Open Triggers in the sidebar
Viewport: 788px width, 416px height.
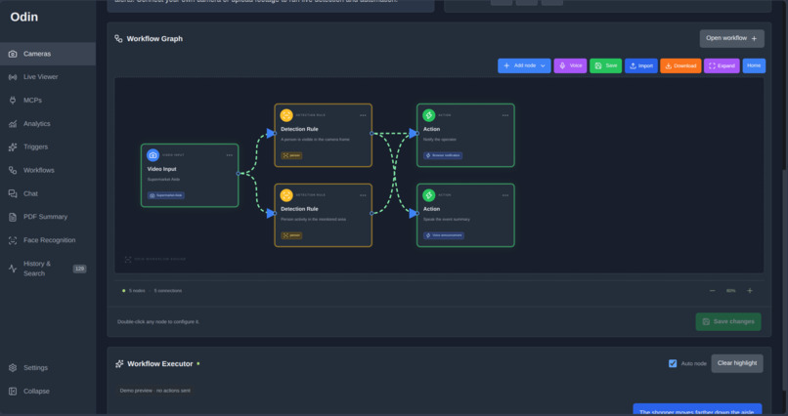pyautogui.click(x=47, y=147)
